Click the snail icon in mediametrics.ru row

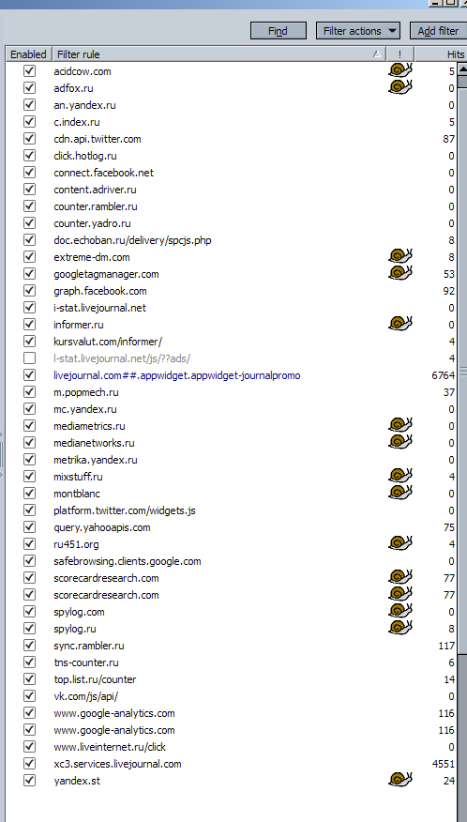pyautogui.click(x=400, y=425)
